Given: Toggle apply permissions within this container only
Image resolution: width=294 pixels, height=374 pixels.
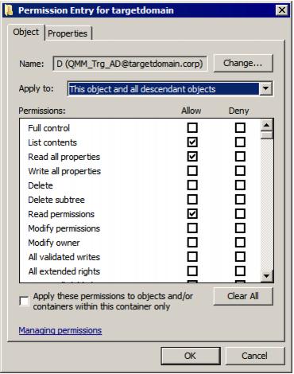Looking at the screenshot, I should tap(24, 301).
